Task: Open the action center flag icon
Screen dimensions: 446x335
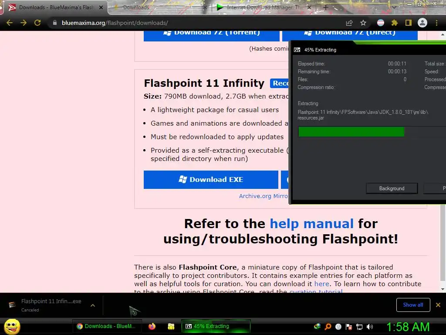Action: click(349, 326)
